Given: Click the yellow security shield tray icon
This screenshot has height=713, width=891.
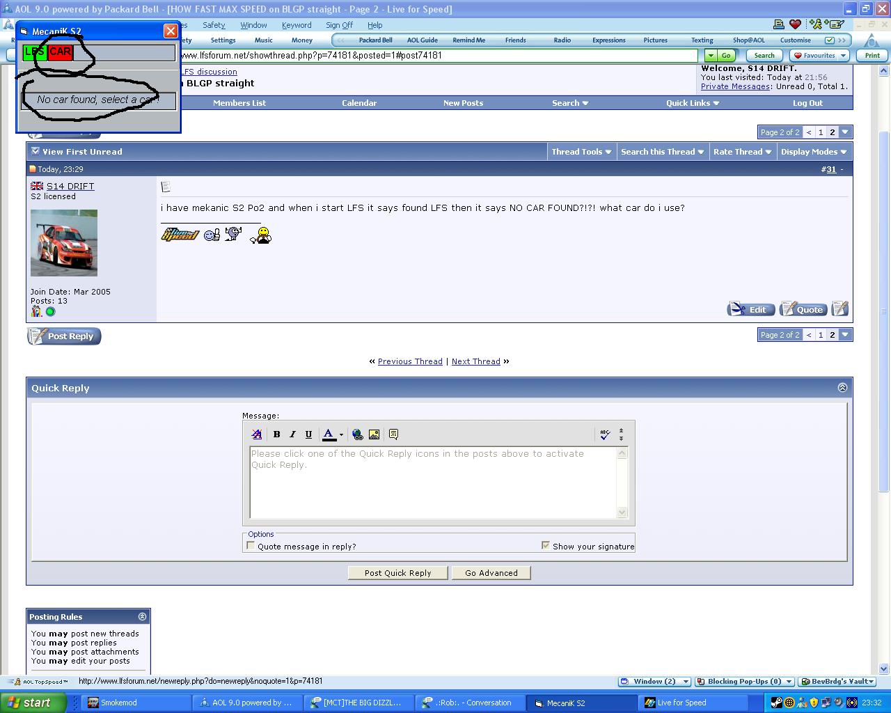Looking at the screenshot, I should (x=814, y=703).
